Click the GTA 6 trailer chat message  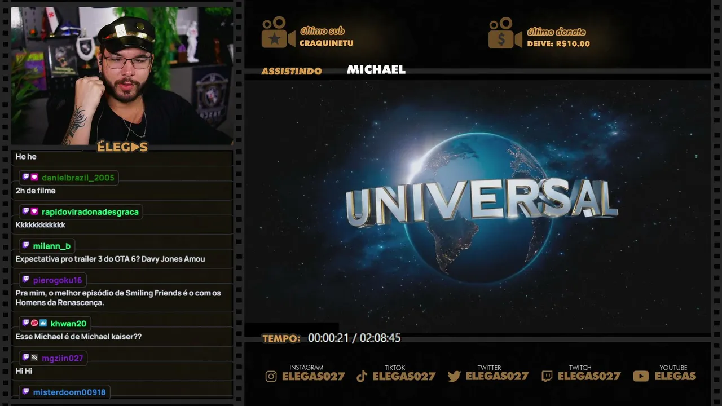(111, 259)
